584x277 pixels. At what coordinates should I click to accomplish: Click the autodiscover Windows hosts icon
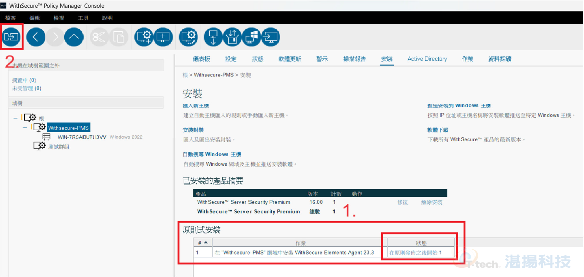coord(252,37)
